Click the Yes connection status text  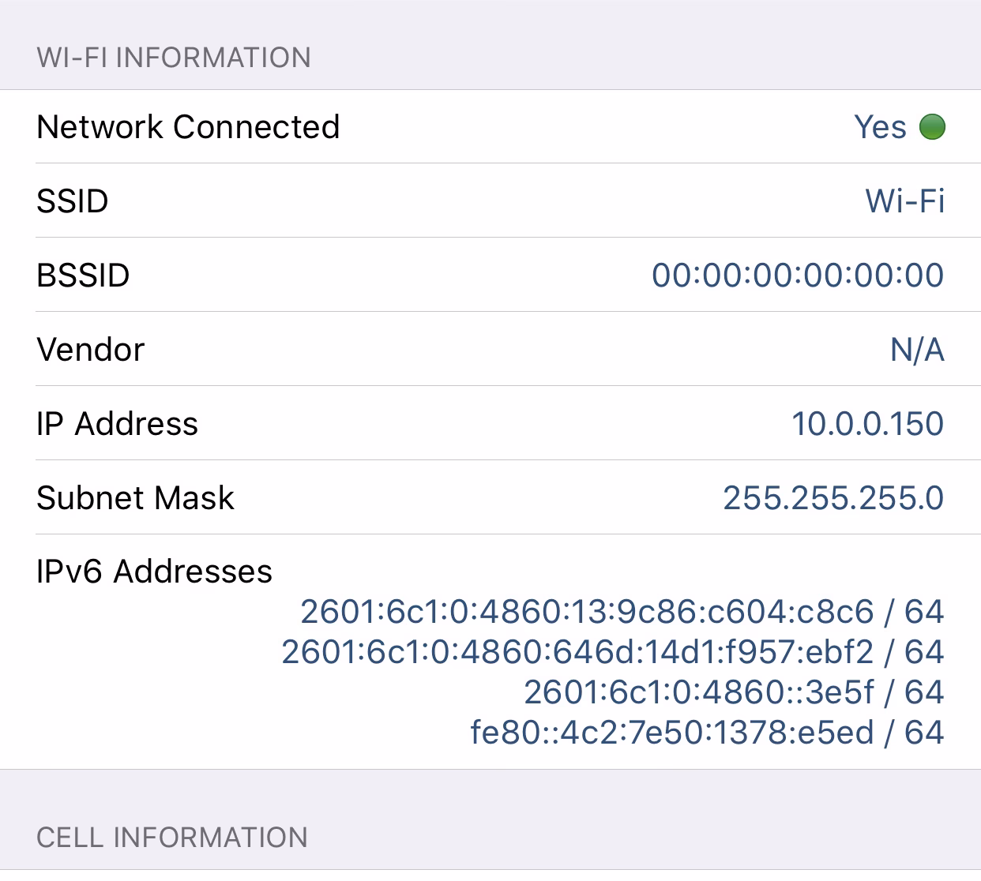(x=879, y=126)
